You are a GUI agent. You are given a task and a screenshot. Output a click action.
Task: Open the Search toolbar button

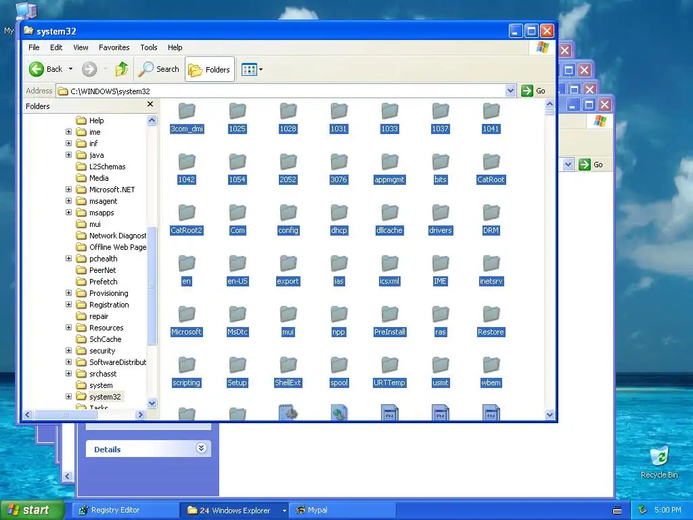tap(159, 69)
